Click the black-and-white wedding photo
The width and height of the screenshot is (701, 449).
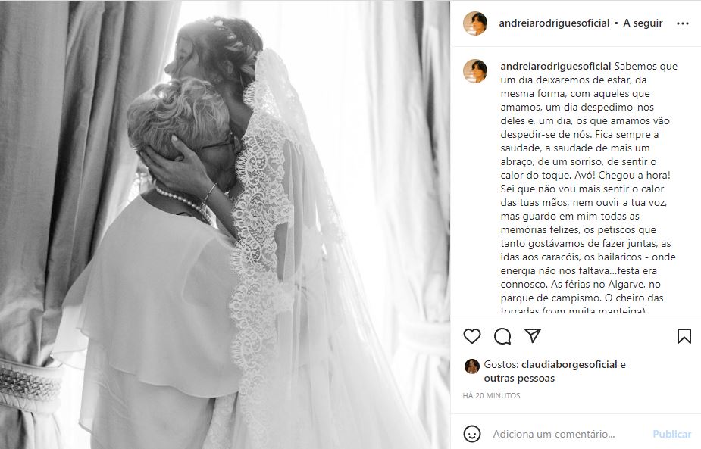(225, 225)
